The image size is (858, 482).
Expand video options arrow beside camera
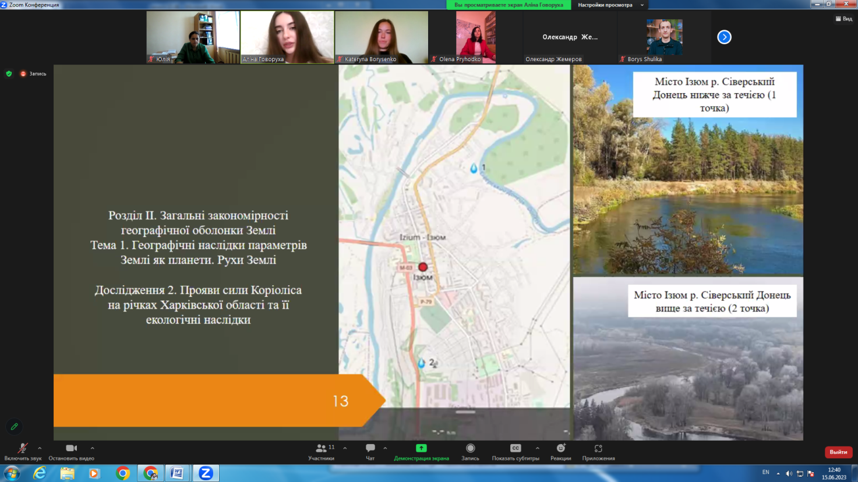click(92, 448)
